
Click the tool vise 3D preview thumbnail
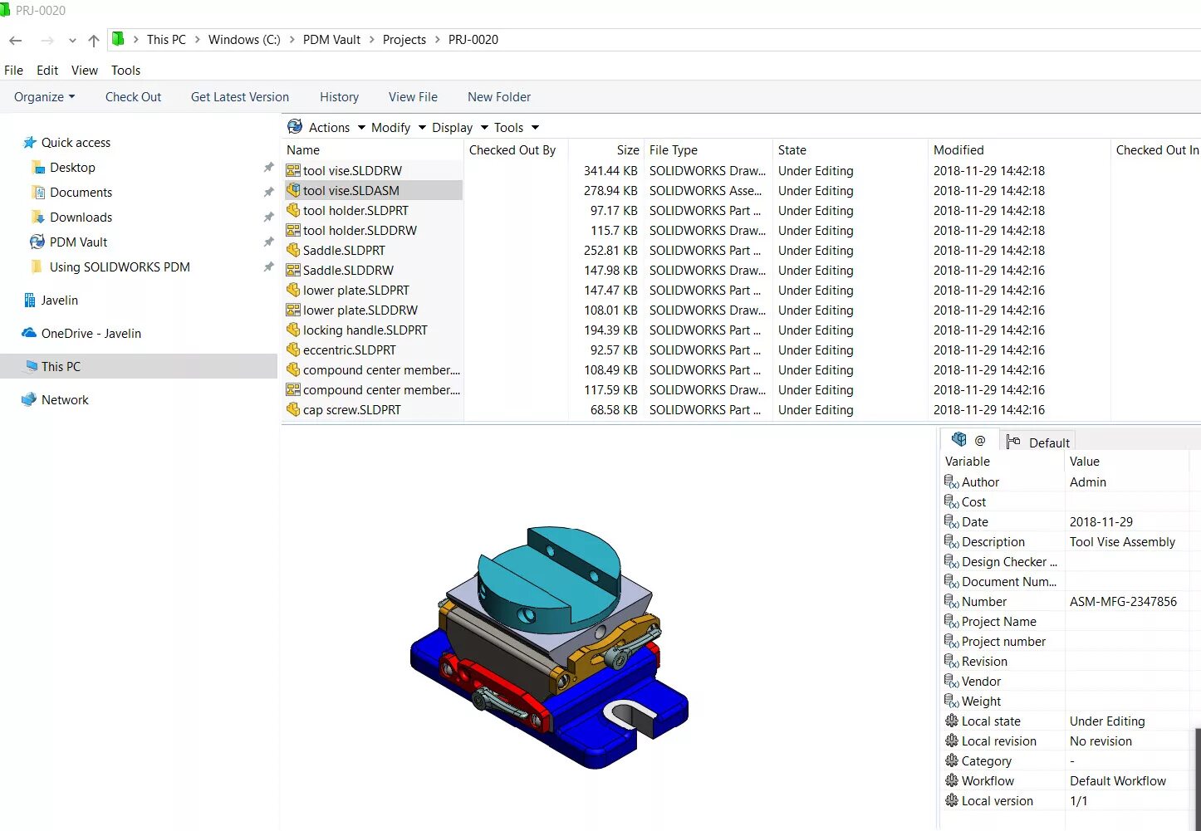click(550, 647)
